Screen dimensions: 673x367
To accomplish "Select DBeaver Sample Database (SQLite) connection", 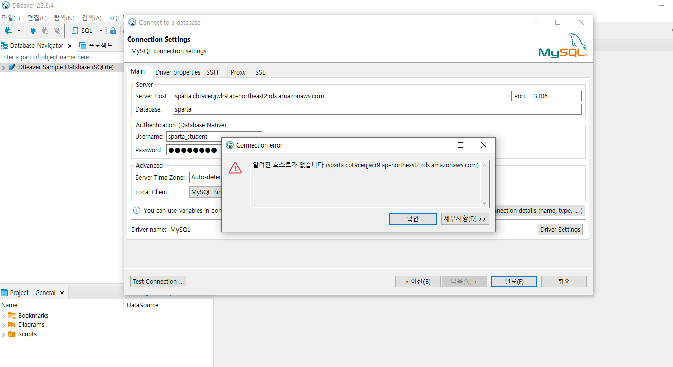I will (66, 67).
